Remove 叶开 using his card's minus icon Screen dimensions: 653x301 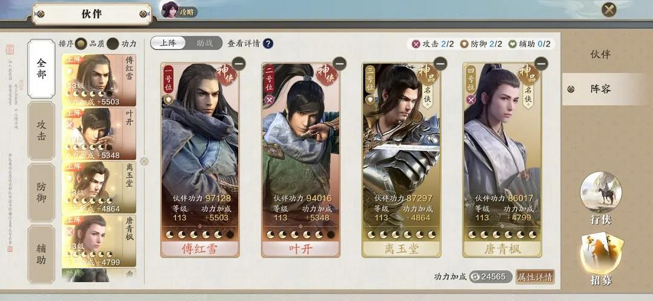[x=339, y=63]
